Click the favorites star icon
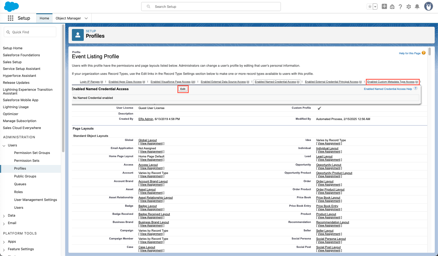This screenshot has width=438, height=256. 370,7
